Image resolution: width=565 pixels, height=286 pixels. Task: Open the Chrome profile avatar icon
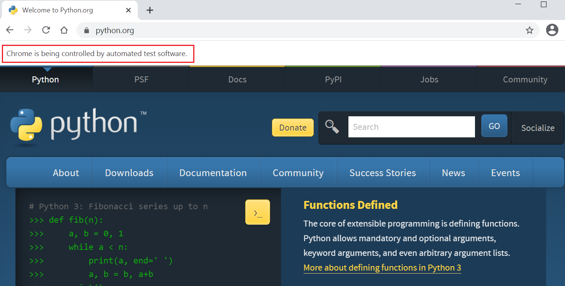coord(552,30)
